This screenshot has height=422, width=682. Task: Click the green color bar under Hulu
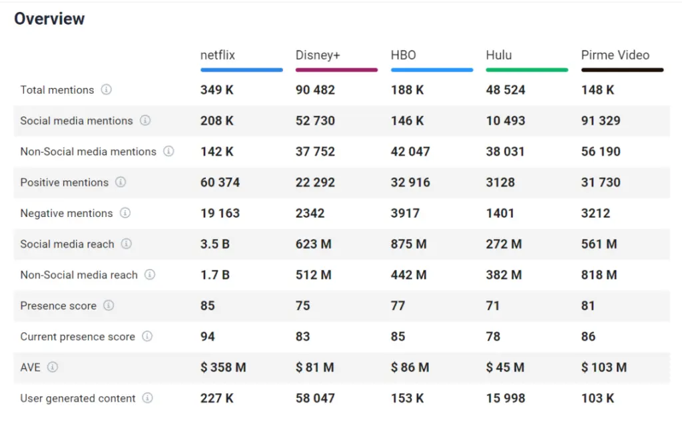pos(527,70)
